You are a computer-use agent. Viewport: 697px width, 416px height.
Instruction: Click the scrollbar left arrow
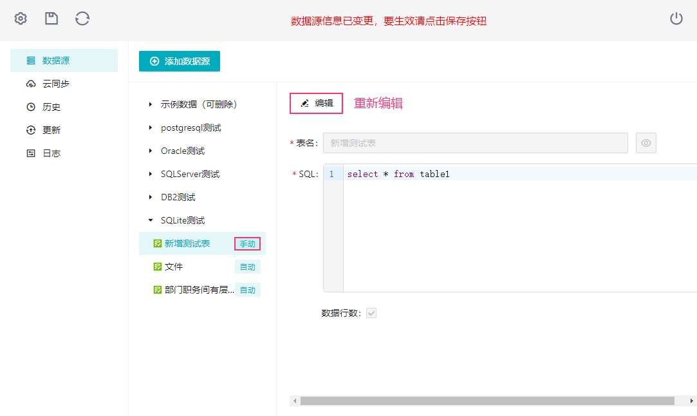click(294, 401)
